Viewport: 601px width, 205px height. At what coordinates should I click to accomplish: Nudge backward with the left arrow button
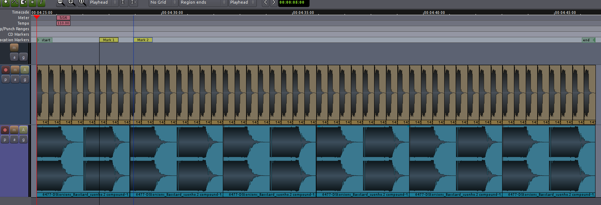266,3
